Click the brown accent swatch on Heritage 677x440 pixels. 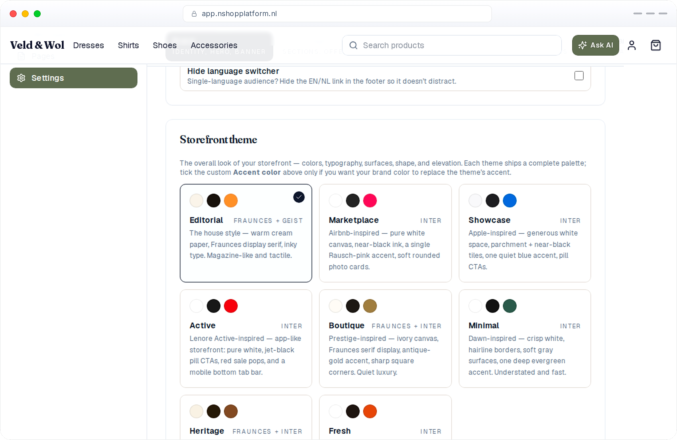[231, 411]
